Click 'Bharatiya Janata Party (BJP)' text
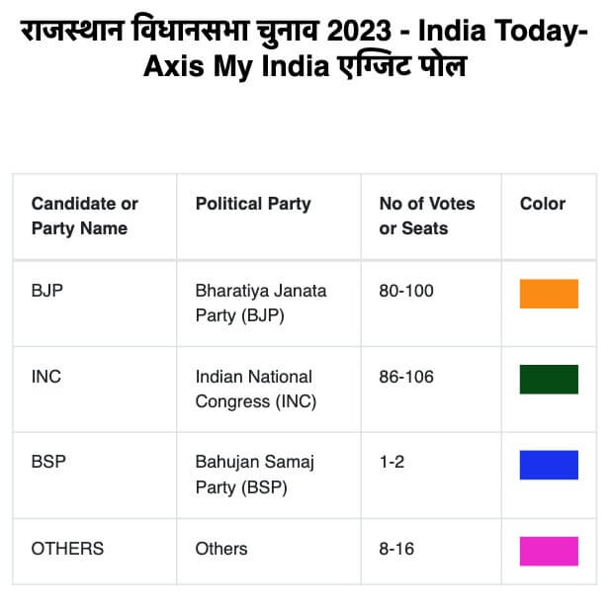This screenshot has width=611, height=611. pos(261,304)
